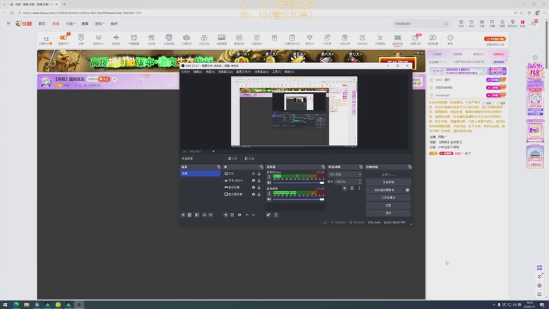This screenshot has width=549, height=309.
Task: Expand the games dropdown in Douyu navigation
Action: pyautogui.click(x=100, y=24)
